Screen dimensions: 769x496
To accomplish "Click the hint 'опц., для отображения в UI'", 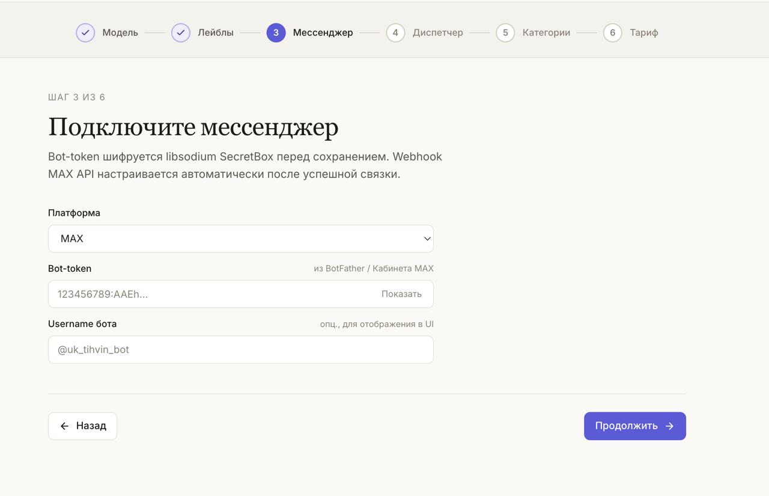I will coord(377,324).
